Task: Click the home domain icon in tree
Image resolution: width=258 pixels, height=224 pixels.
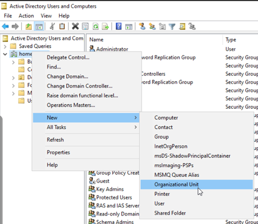Action: pos(14,54)
